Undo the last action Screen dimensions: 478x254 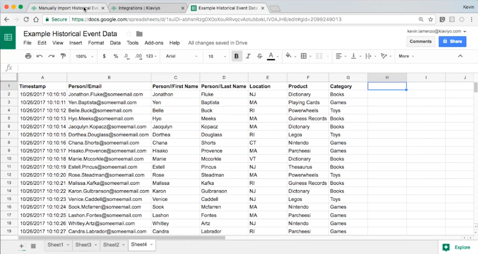pos(39,56)
